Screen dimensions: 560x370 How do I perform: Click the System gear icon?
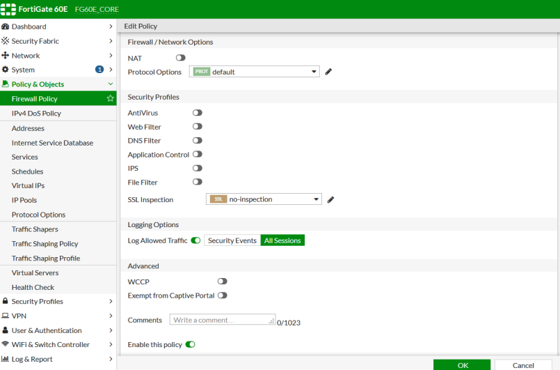5,70
